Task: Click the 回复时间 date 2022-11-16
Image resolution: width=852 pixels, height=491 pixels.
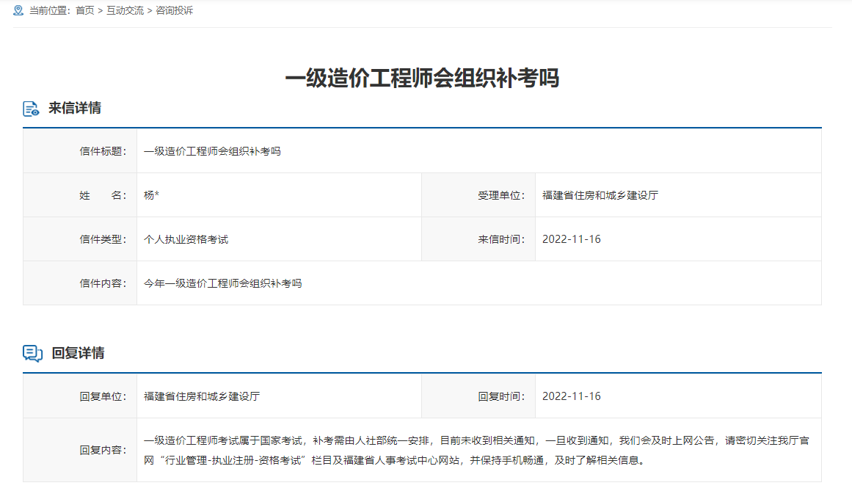Action: pyautogui.click(x=572, y=396)
